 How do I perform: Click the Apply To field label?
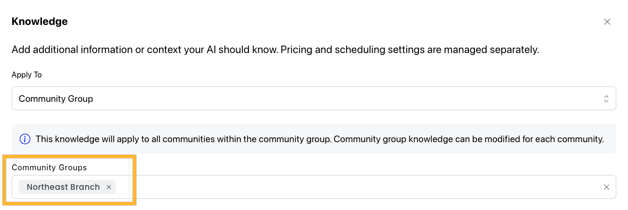[x=27, y=75]
